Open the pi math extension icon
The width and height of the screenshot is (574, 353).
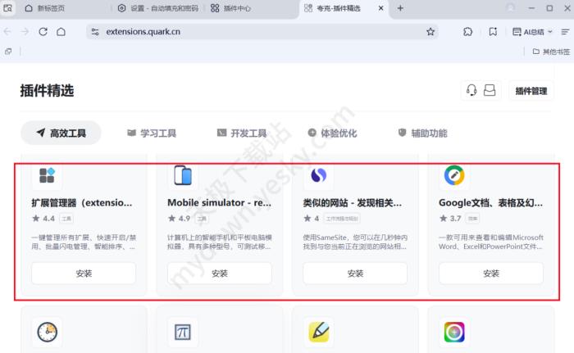[x=180, y=332]
